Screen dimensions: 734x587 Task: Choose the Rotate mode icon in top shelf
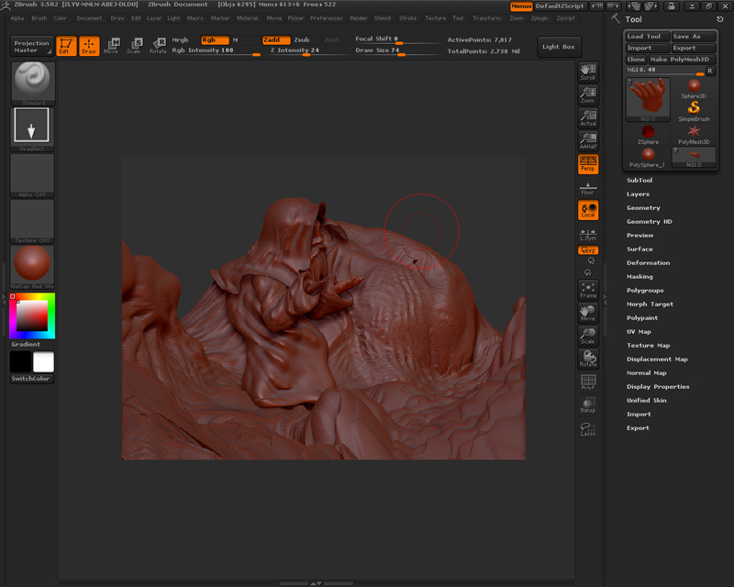pos(158,45)
